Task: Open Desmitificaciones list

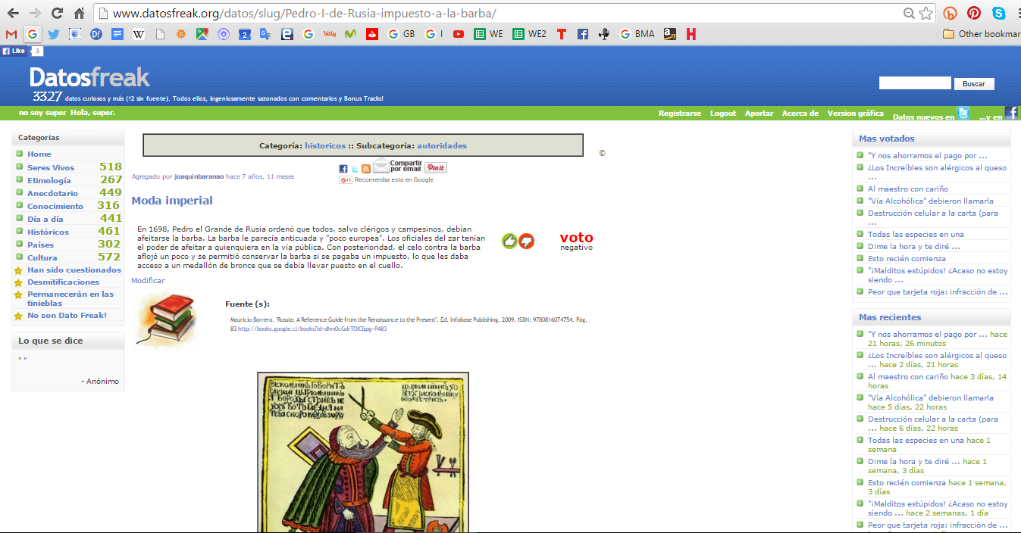Action: (63, 282)
